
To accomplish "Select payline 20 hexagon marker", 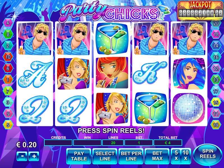I will click(216, 23).
